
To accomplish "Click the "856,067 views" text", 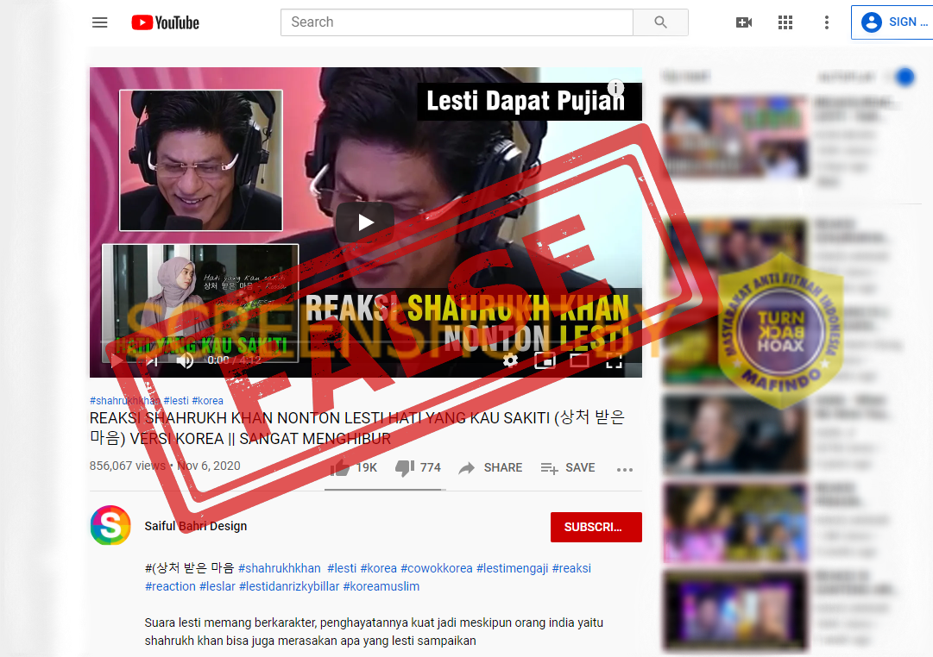I will click(x=128, y=466).
